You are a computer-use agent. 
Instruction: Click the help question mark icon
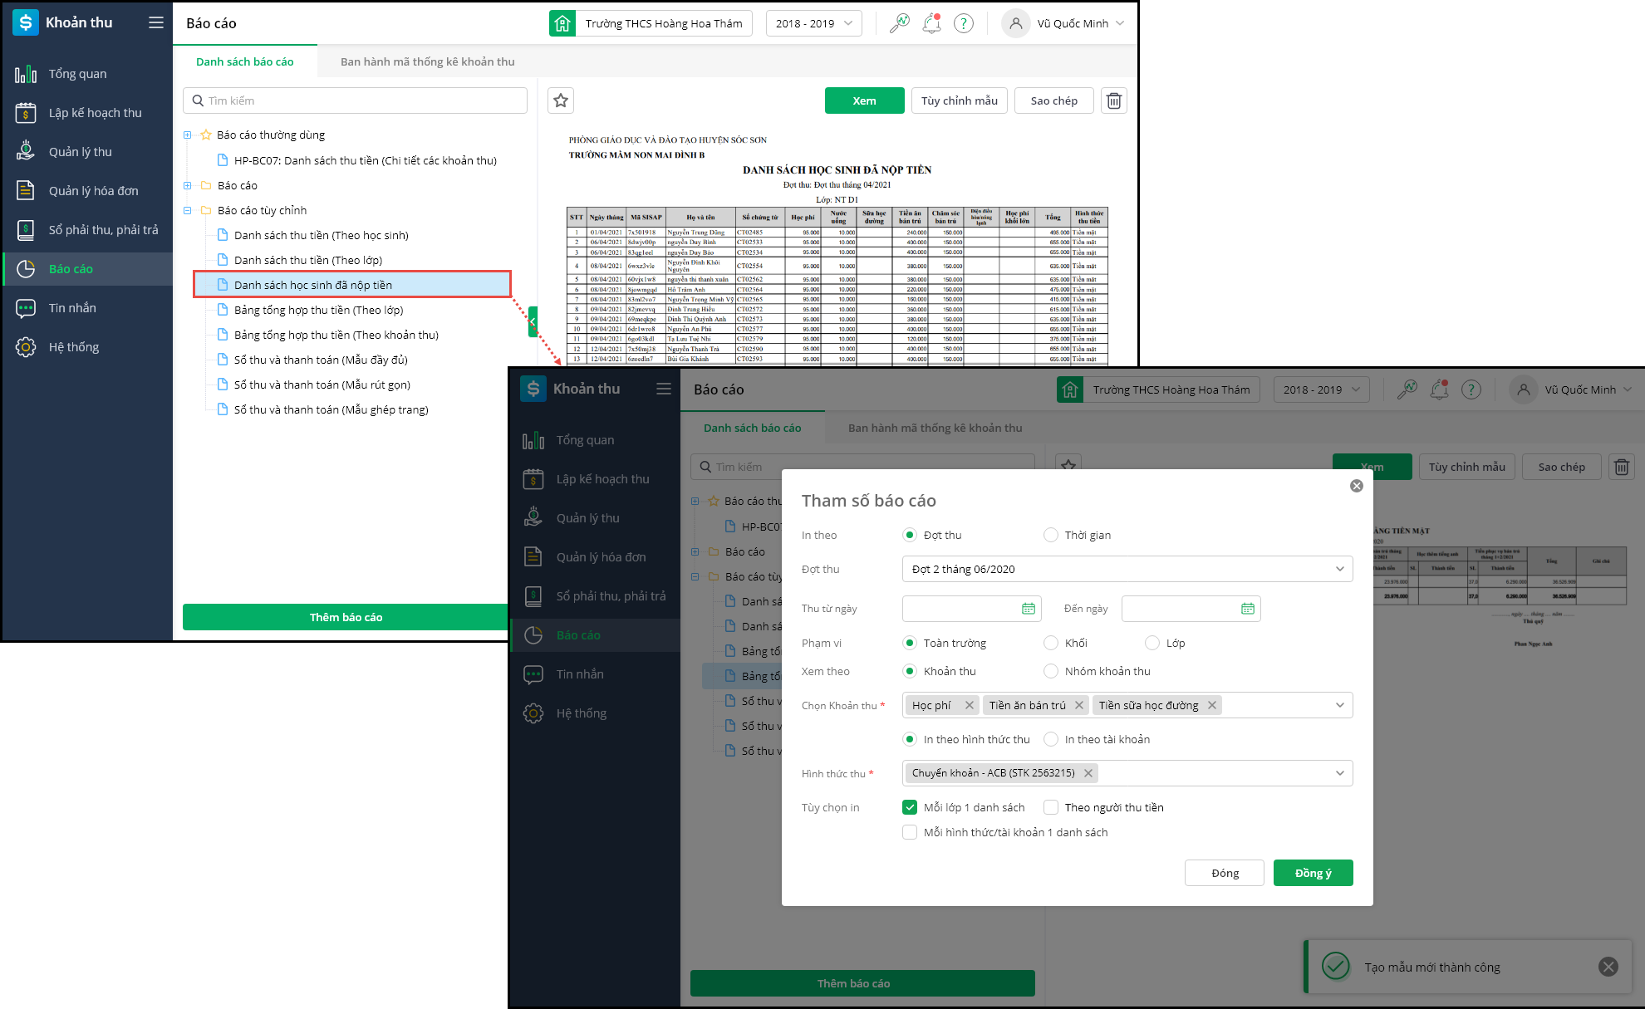pyautogui.click(x=963, y=23)
